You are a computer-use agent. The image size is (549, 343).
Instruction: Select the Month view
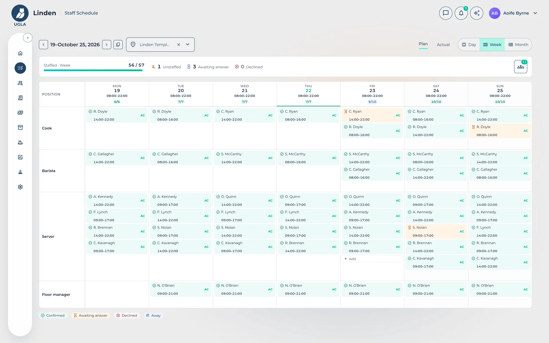[x=518, y=45]
